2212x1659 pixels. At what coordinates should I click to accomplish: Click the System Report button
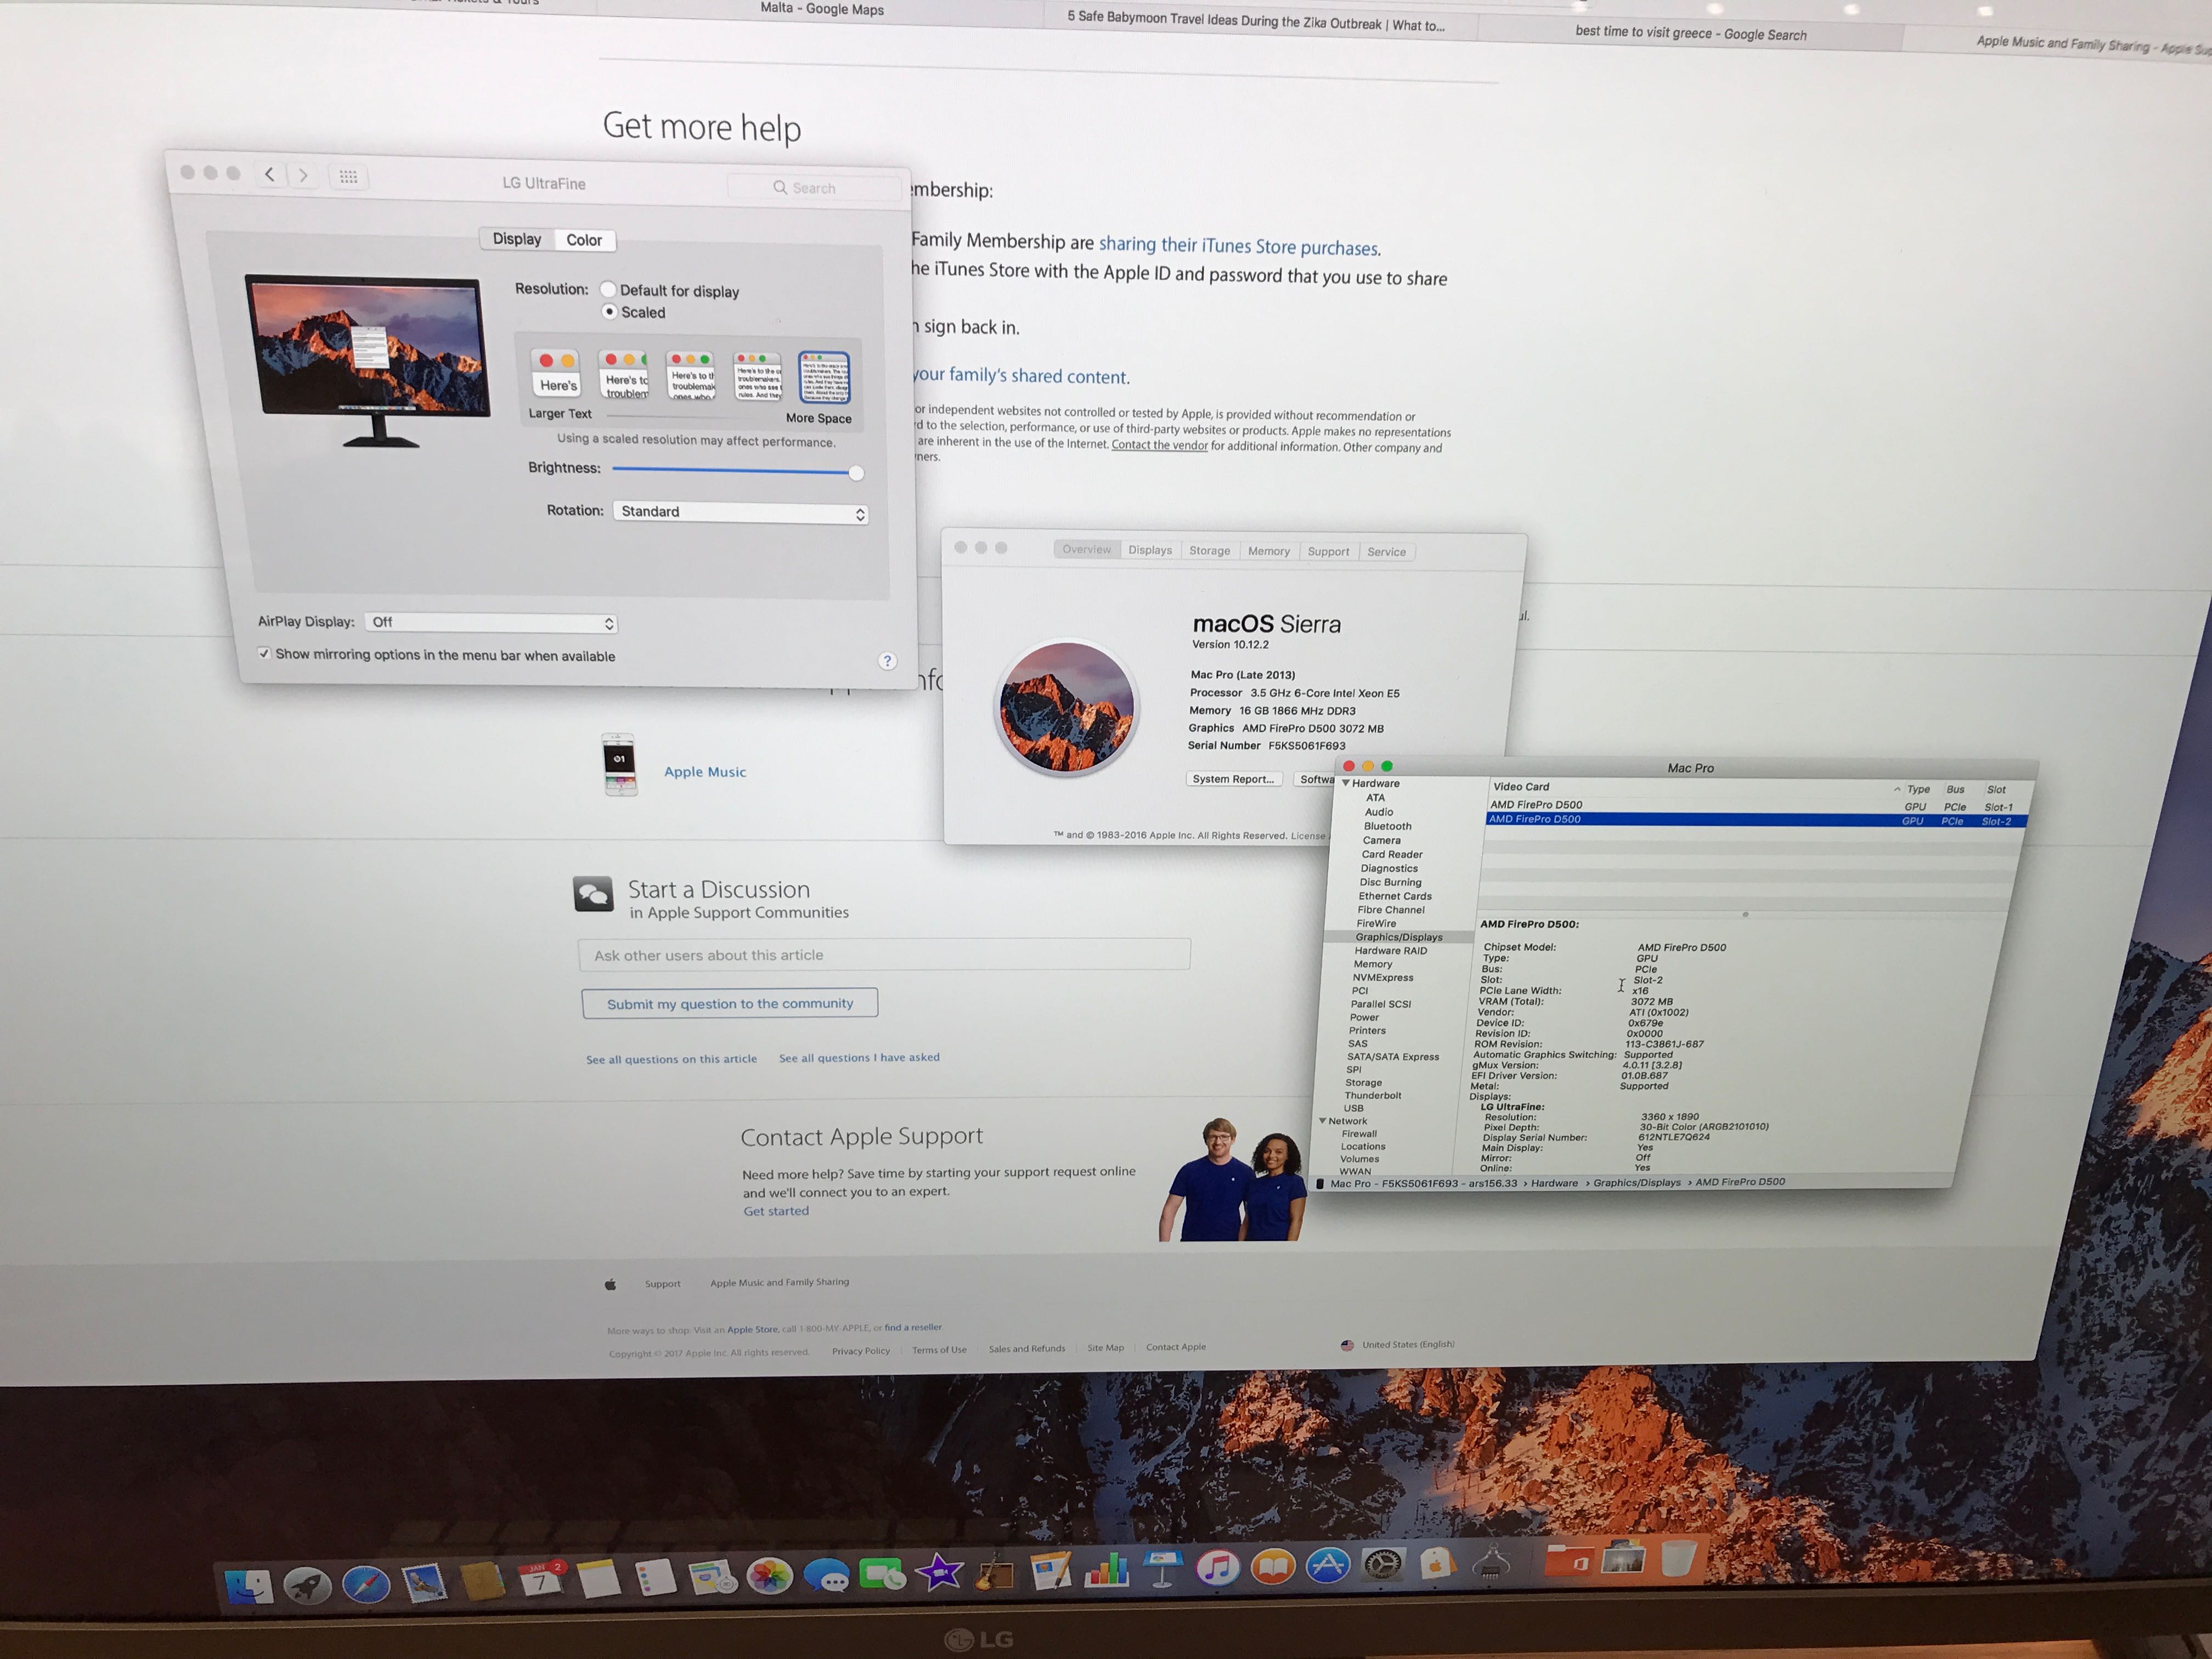coord(1233,779)
